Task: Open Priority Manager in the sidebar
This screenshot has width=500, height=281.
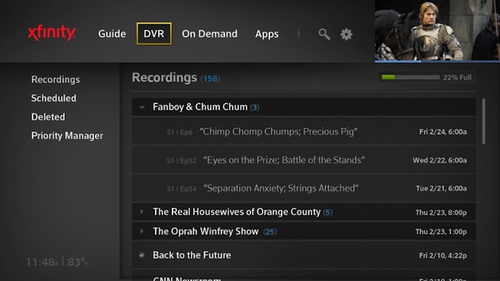Action: pyautogui.click(x=67, y=136)
